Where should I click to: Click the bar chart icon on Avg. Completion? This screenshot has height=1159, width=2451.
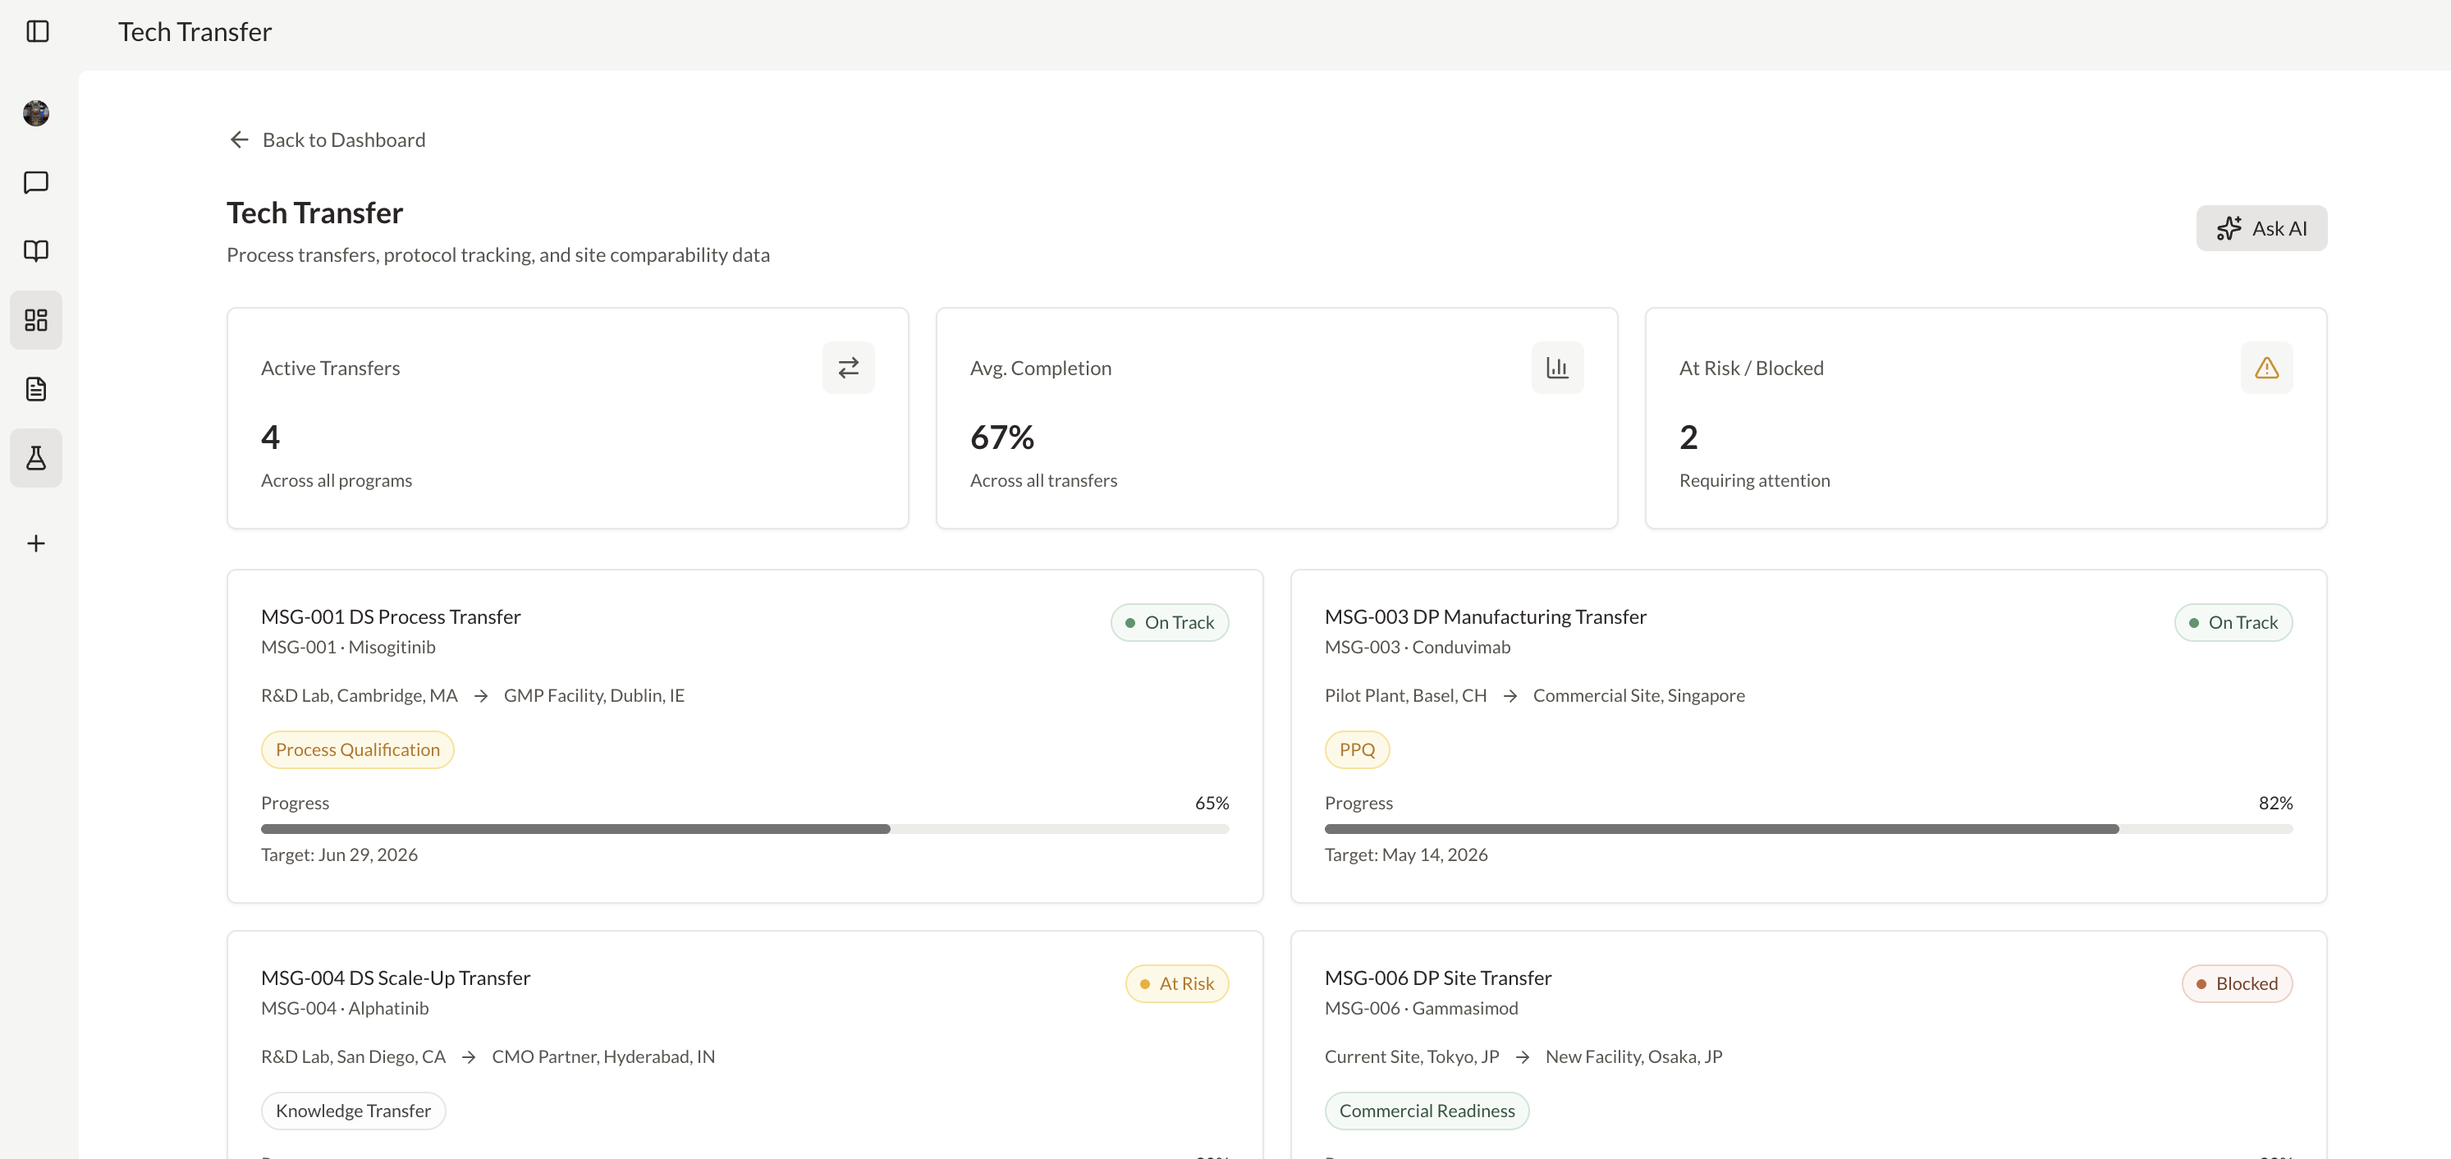pyautogui.click(x=1556, y=367)
